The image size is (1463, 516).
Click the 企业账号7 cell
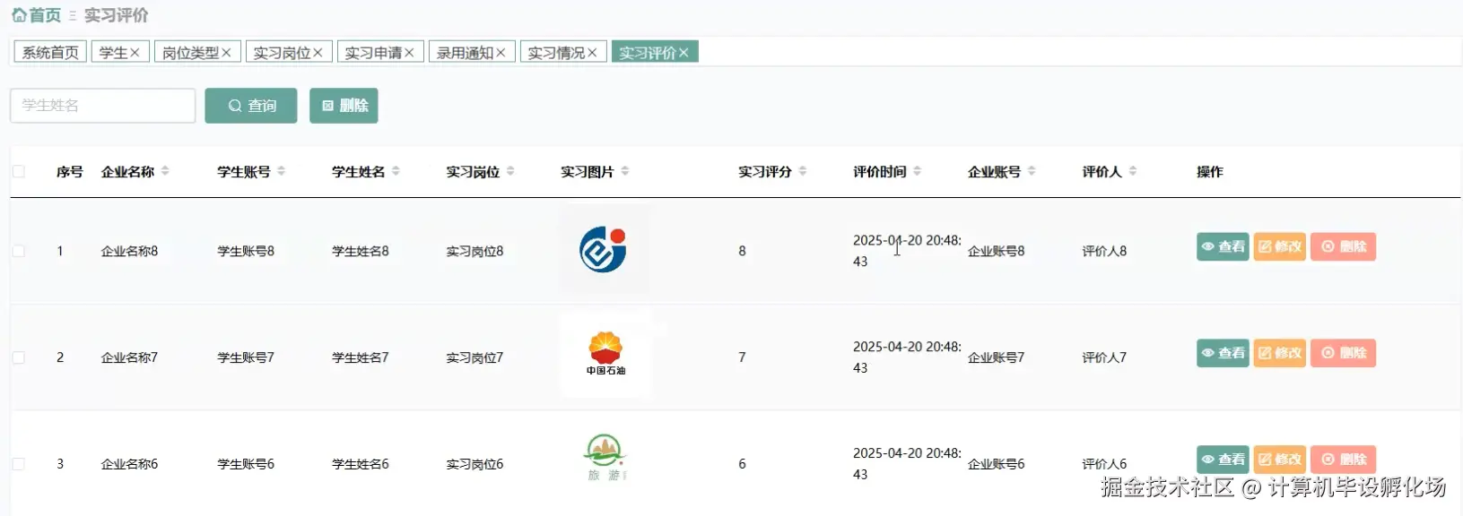click(996, 357)
